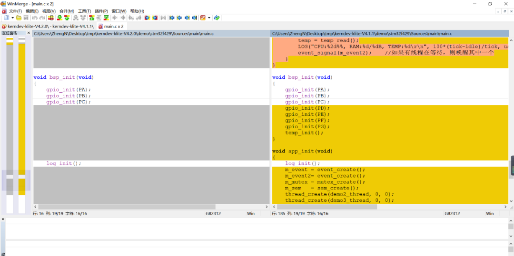Click the left pane V4.2.0 file path header
514x256 pixels.
(151, 34)
